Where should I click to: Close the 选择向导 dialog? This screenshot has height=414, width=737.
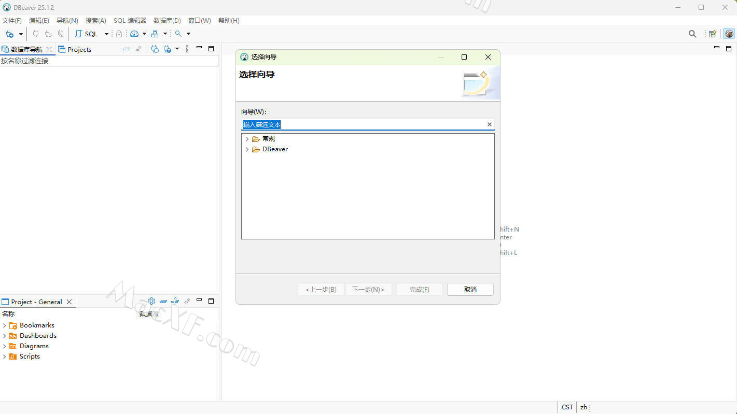click(x=488, y=57)
